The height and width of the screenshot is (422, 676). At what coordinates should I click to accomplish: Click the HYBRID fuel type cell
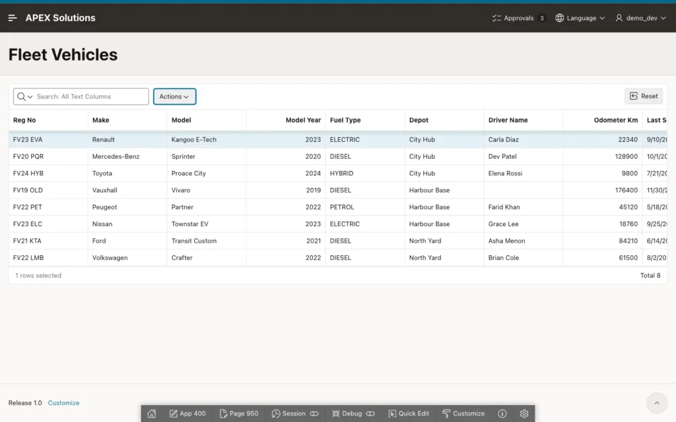click(364, 173)
